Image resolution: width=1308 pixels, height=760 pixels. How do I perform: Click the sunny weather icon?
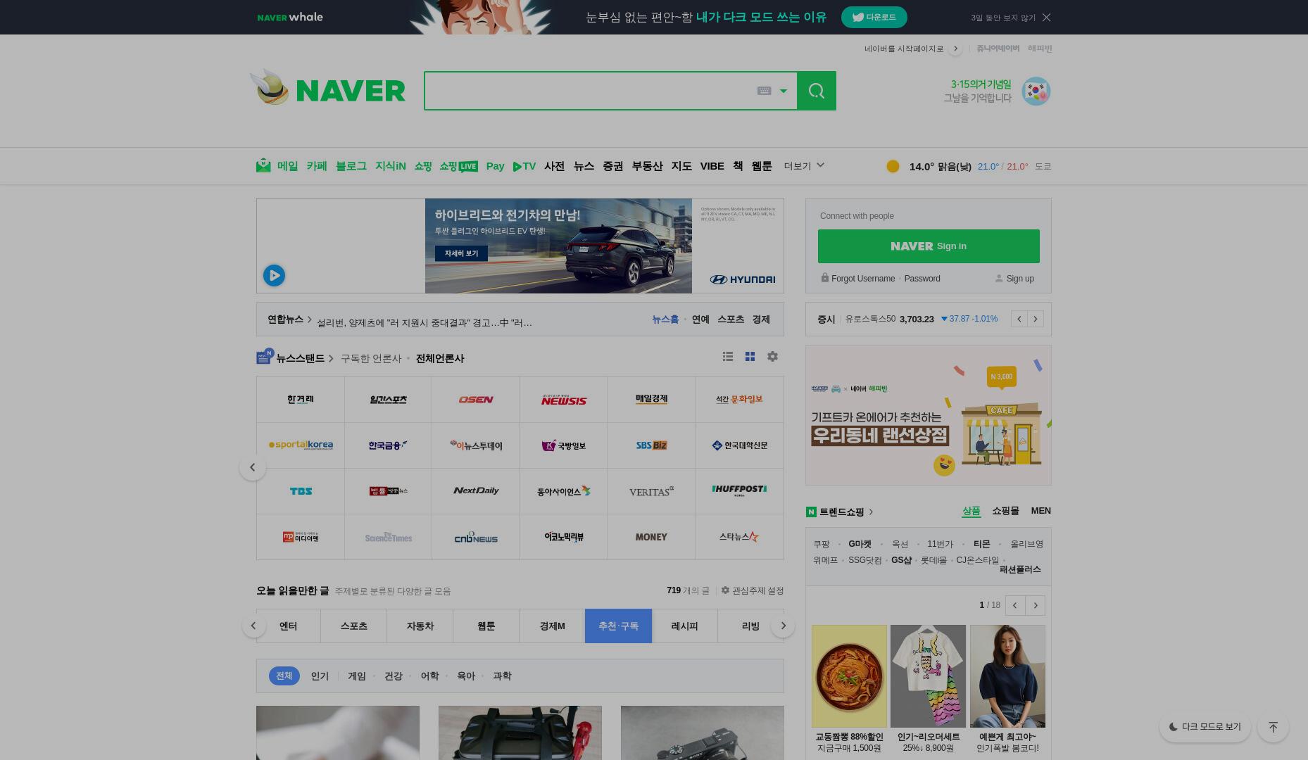pyautogui.click(x=893, y=166)
